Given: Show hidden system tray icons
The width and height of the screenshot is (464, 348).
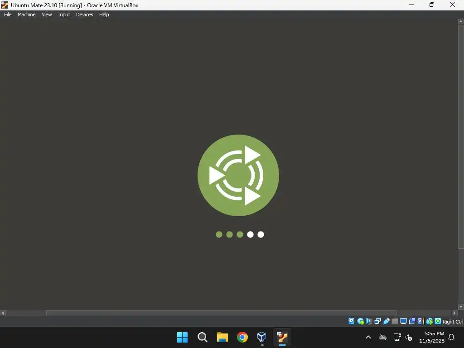Looking at the screenshot, I should click(x=368, y=337).
